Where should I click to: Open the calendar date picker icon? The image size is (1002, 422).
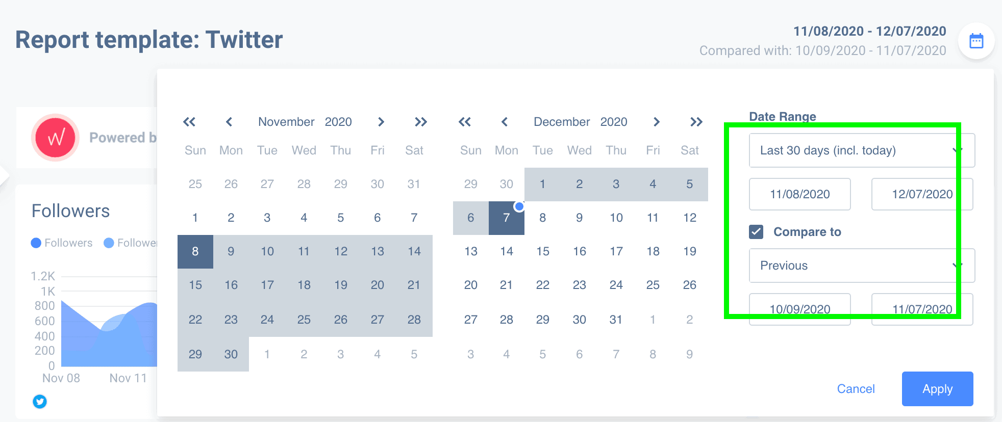click(976, 41)
